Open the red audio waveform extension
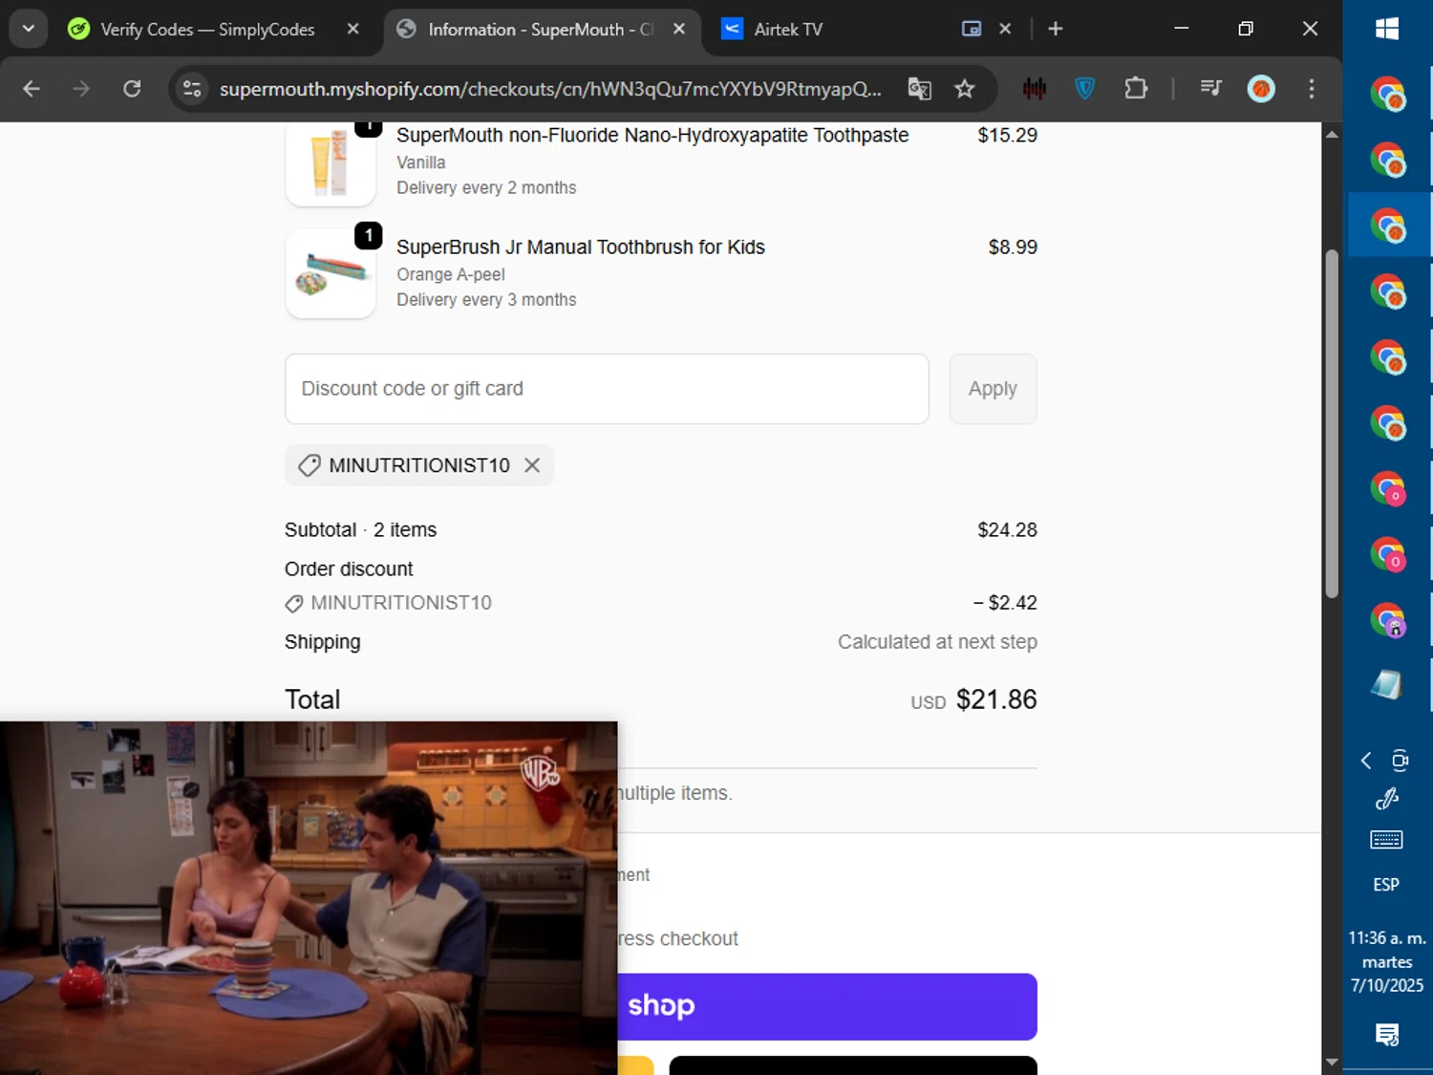Screen dimensions: 1433x1075 pos(1035,89)
